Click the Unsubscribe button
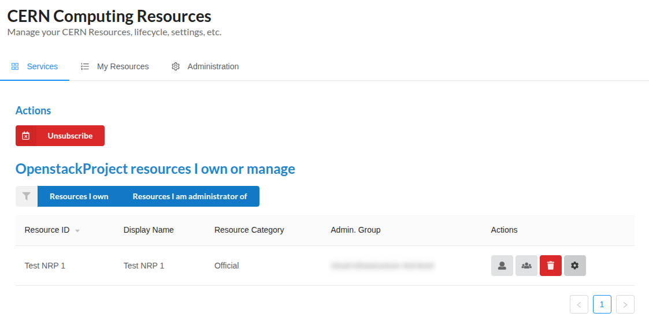This screenshot has width=649, height=332. click(x=60, y=136)
